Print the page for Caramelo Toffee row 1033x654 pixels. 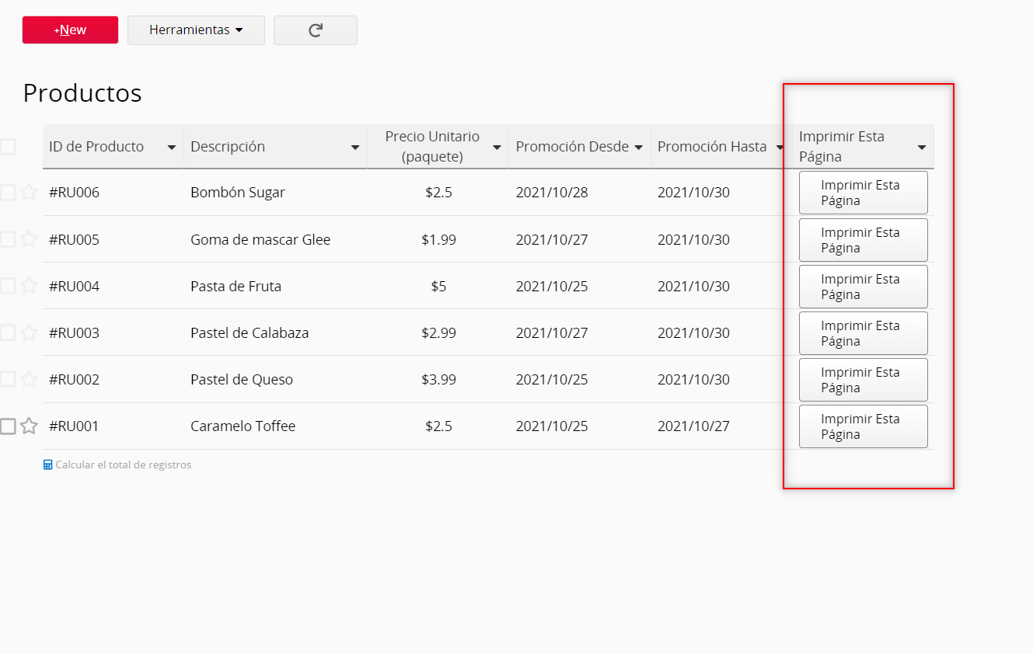coord(863,426)
